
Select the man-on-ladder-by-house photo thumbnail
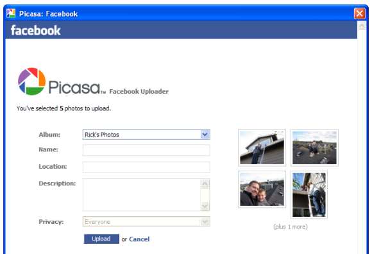[x=262, y=148]
